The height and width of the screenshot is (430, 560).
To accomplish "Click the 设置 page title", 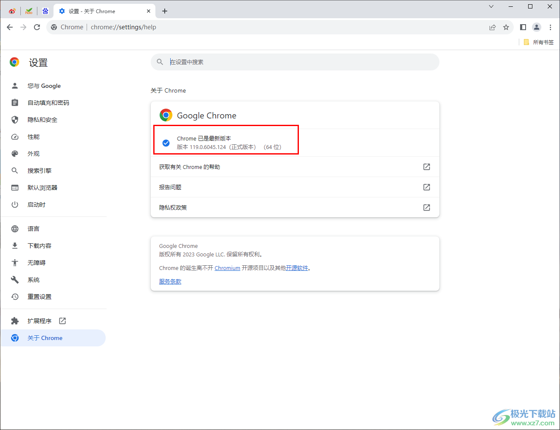I will click(38, 63).
